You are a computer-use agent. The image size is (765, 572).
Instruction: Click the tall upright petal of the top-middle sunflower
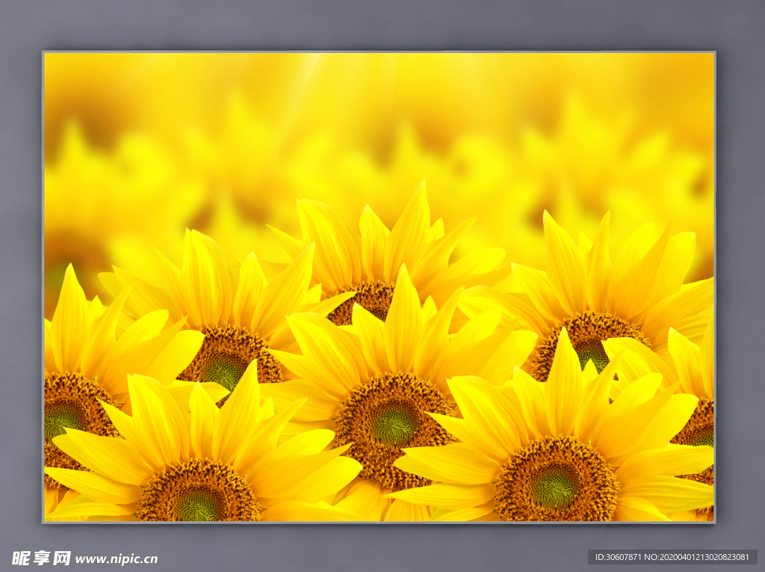coord(410,224)
